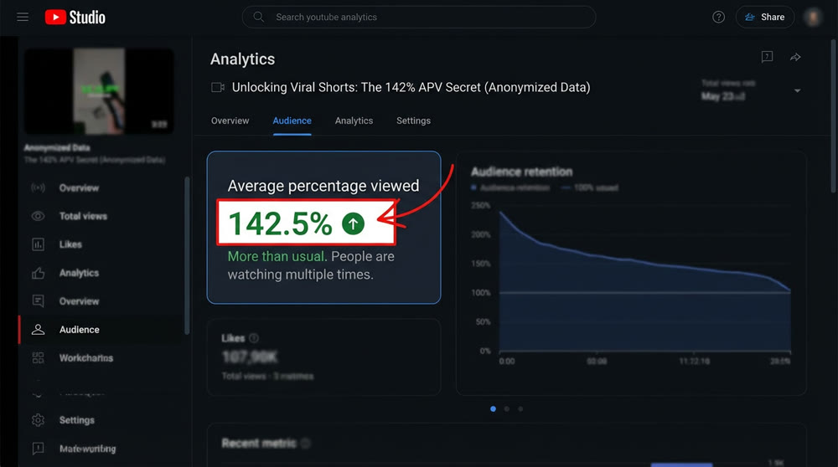
Task: Click the 100% usual legend entry
Action: (x=589, y=187)
